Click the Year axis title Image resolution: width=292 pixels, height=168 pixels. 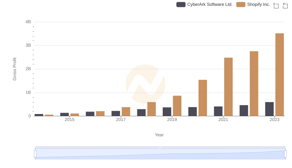click(159, 135)
